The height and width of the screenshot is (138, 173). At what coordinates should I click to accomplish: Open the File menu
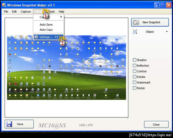tap(6, 12)
